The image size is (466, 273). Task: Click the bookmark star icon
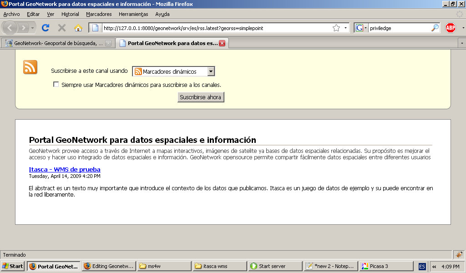pyautogui.click(x=336, y=28)
